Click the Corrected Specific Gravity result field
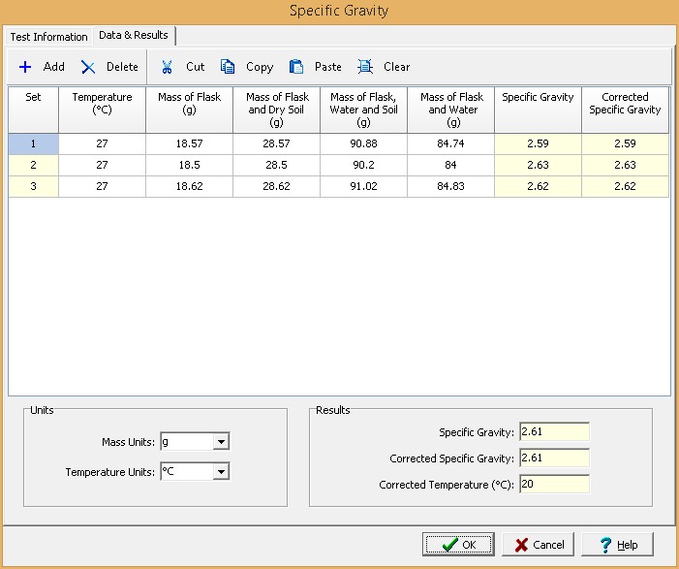Screen dimensions: 679x569 pyautogui.click(x=554, y=458)
